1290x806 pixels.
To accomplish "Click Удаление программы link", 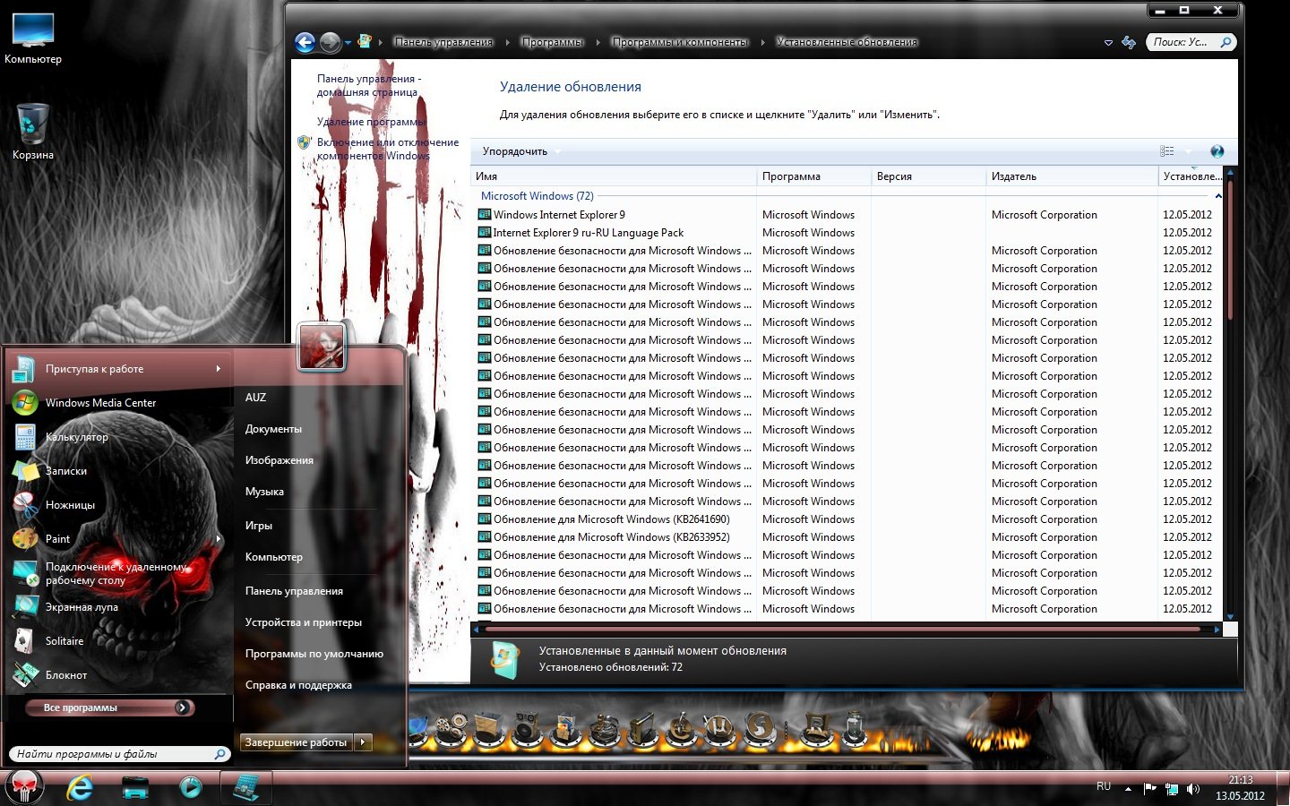I will click(x=372, y=122).
